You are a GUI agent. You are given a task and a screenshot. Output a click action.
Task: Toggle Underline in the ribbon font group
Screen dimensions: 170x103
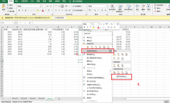(25, 10)
